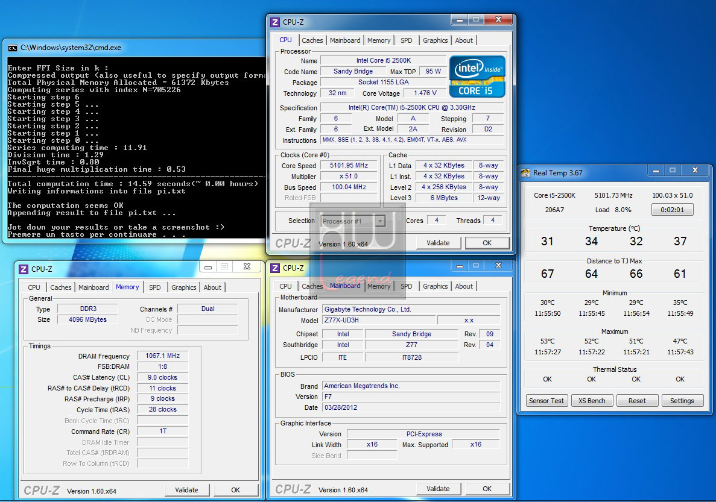Click the Sensor Test button in Real Temp
This screenshot has width=716, height=502.
click(x=547, y=401)
